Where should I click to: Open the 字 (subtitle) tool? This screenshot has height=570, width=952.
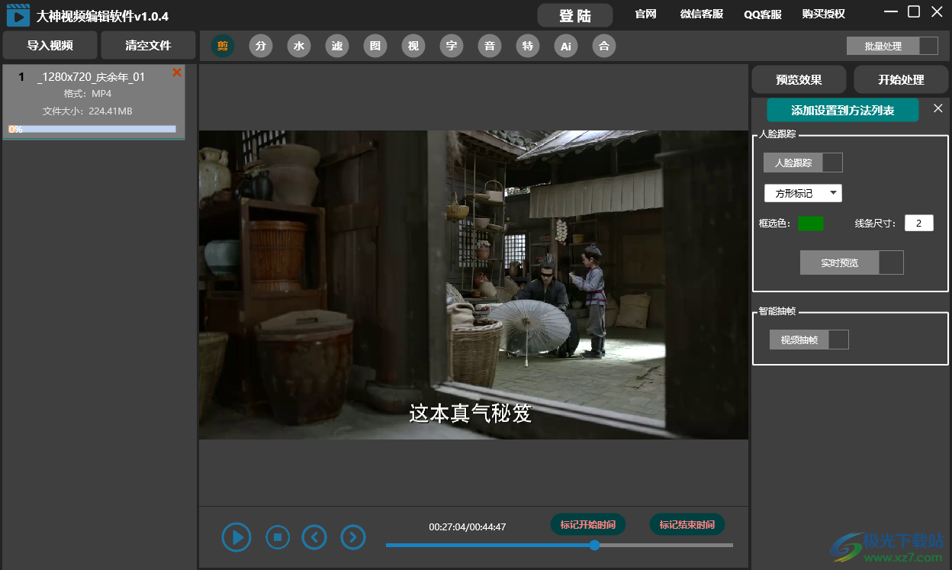tap(452, 46)
